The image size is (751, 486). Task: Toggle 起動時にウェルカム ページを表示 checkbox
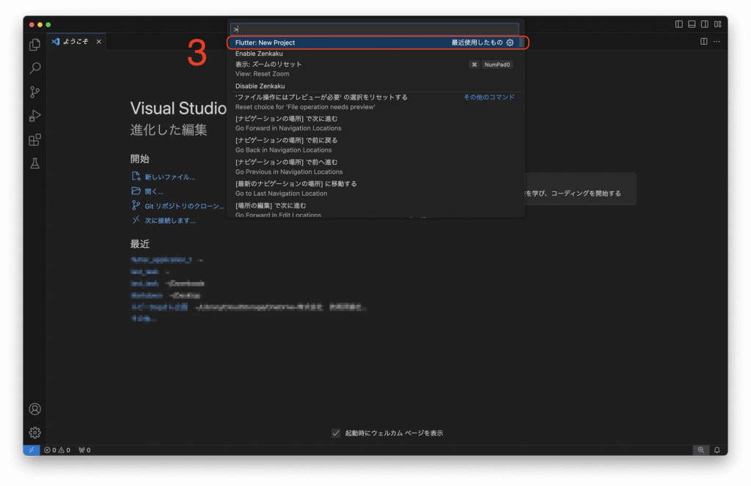pos(336,433)
